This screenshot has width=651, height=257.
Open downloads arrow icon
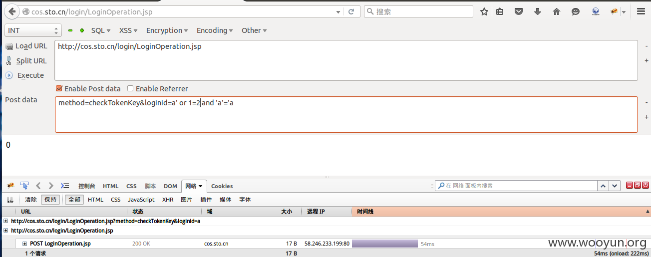click(538, 11)
